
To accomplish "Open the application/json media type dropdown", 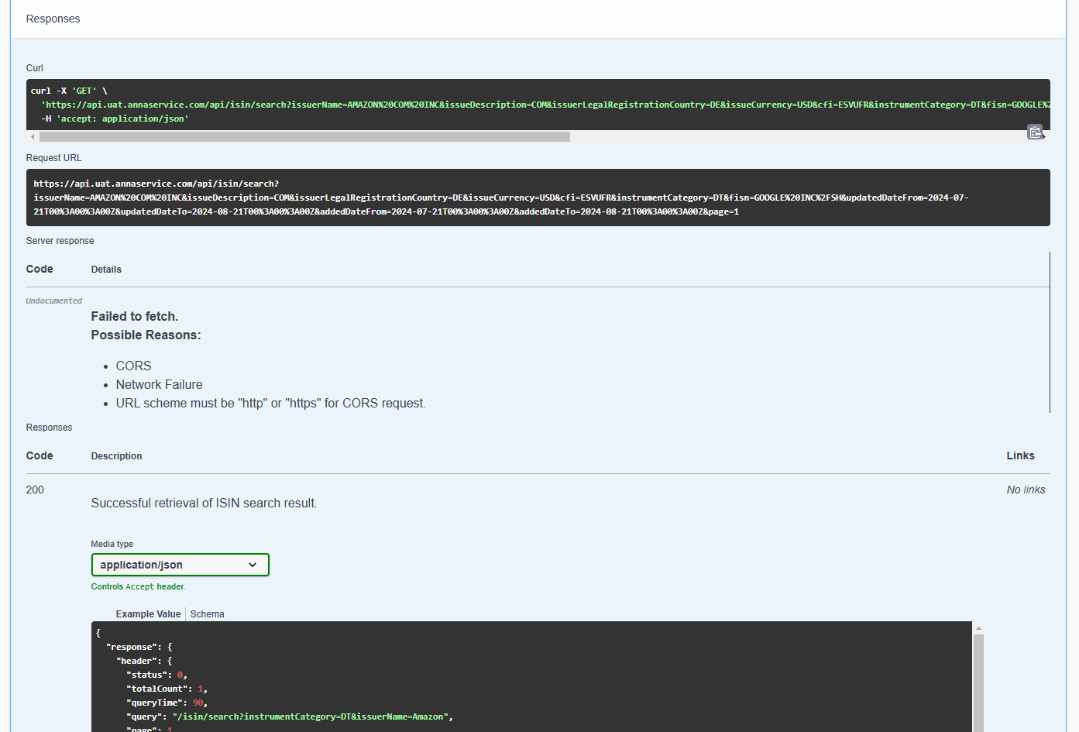I will click(x=180, y=565).
